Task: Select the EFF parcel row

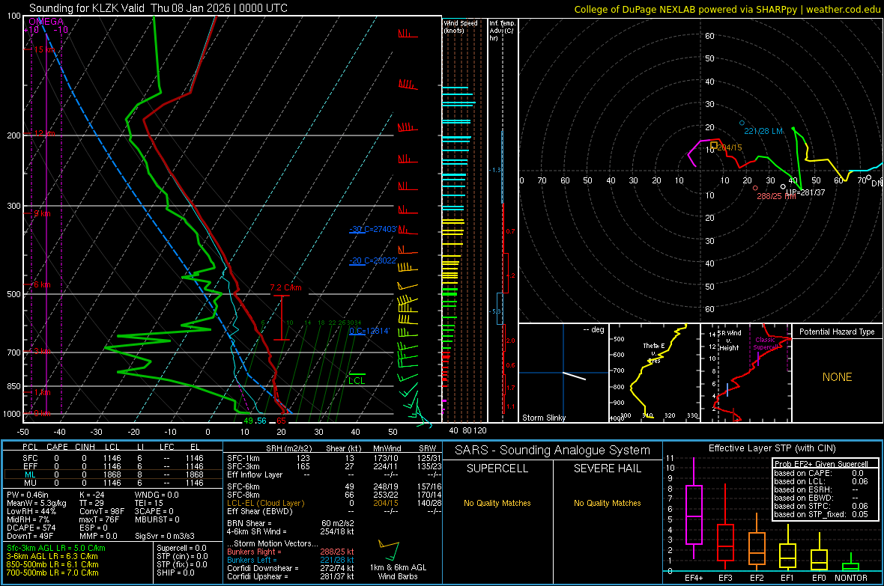Action: click(x=113, y=466)
